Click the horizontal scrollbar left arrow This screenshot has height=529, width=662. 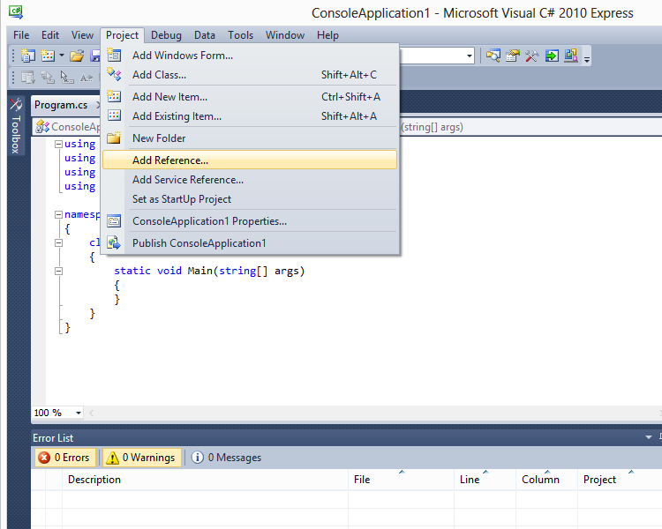[x=92, y=413]
